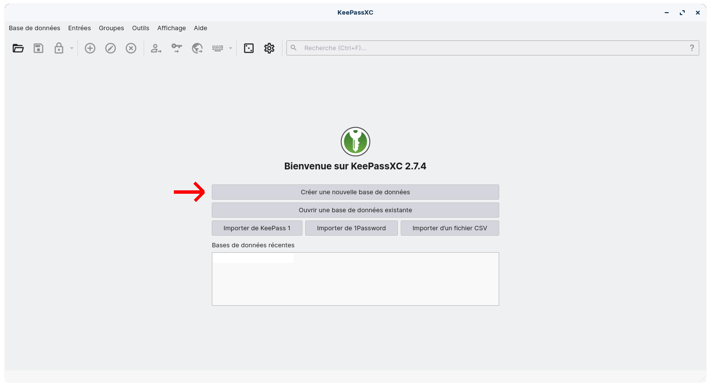The image size is (711, 387).
Task: Open the password generator dice icon
Action: coord(249,48)
